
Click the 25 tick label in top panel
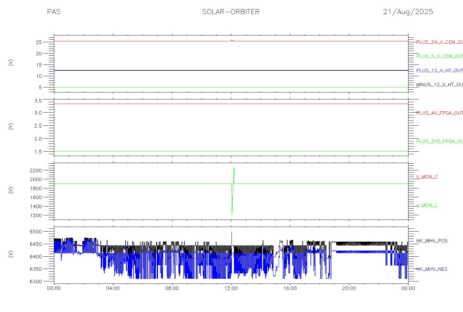(39, 42)
